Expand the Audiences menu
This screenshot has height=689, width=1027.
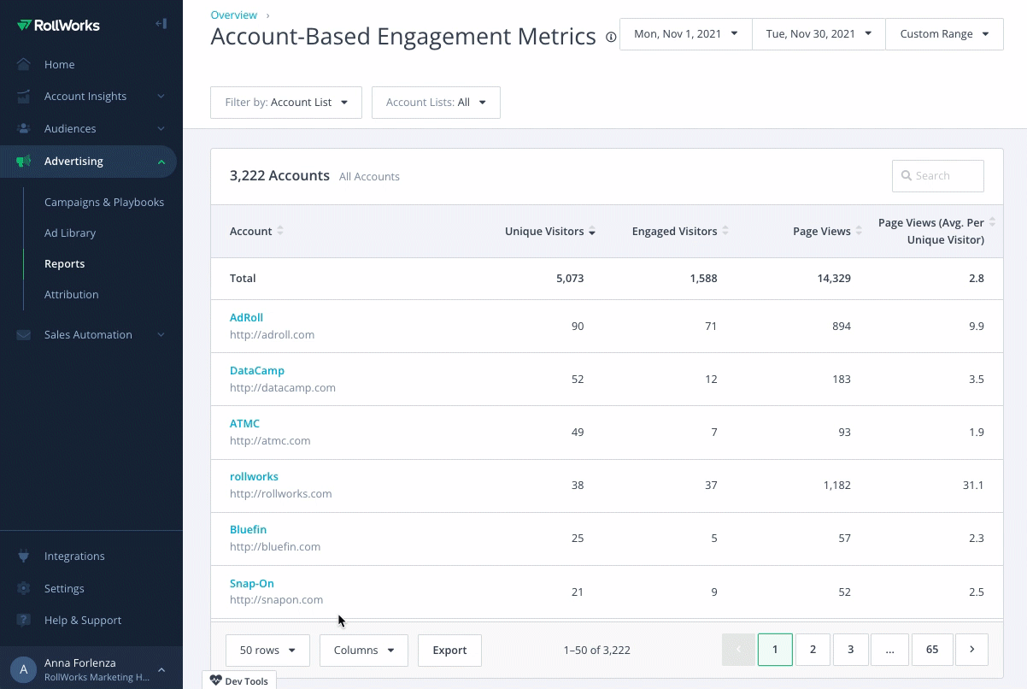[161, 129]
